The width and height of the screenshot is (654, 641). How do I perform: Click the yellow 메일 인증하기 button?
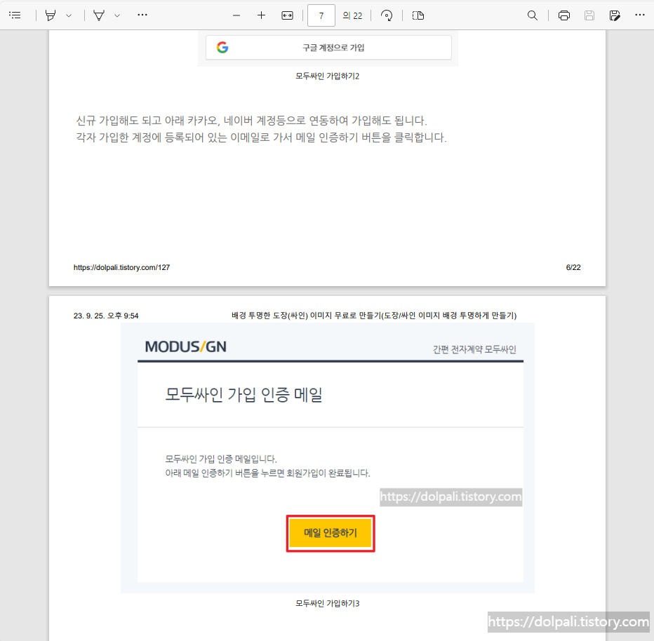tap(331, 533)
